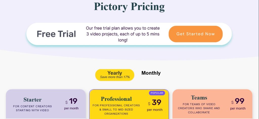
Task: Click the Teams plan description text
Action: tap(199, 108)
